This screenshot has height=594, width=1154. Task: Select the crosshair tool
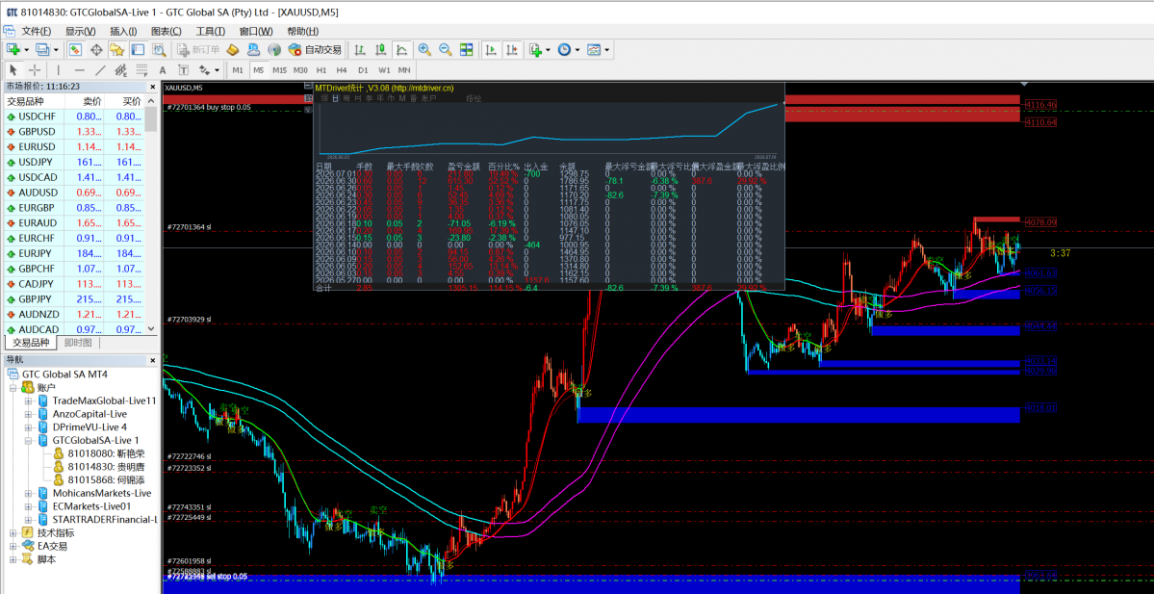click(35, 70)
